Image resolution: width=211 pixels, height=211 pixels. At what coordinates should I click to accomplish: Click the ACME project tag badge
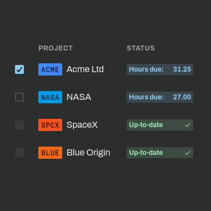pyautogui.click(x=50, y=69)
